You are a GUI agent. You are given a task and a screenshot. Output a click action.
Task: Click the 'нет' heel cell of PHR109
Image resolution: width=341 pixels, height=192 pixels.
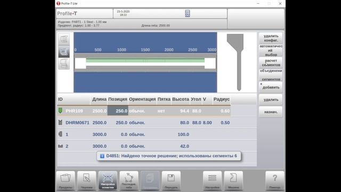tap(161, 111)
